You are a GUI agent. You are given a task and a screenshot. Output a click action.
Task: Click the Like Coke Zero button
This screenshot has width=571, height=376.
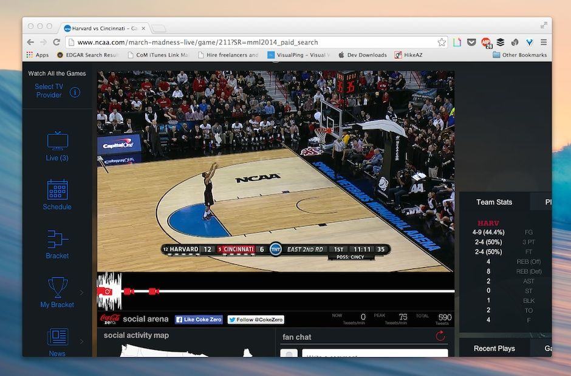(199, 320)
